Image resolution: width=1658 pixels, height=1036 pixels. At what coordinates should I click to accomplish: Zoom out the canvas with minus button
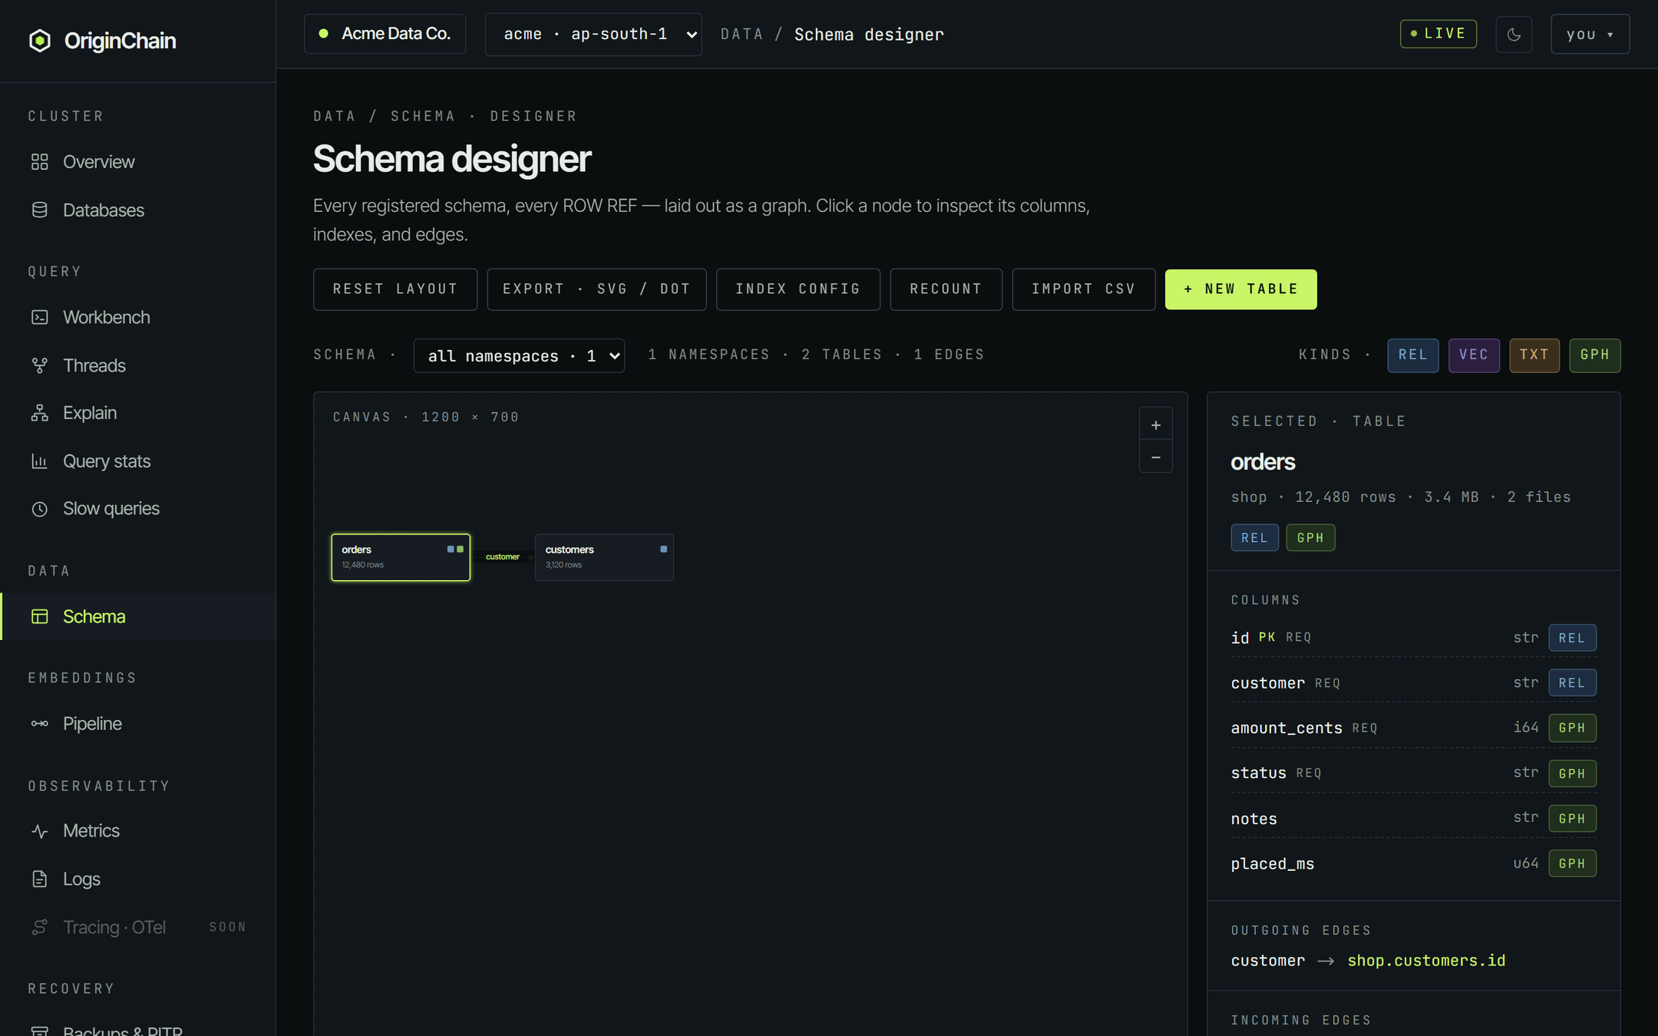point(1156,457)
